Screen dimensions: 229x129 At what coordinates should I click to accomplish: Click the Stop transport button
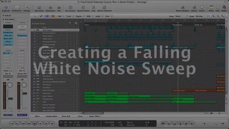tap(35, 123)
